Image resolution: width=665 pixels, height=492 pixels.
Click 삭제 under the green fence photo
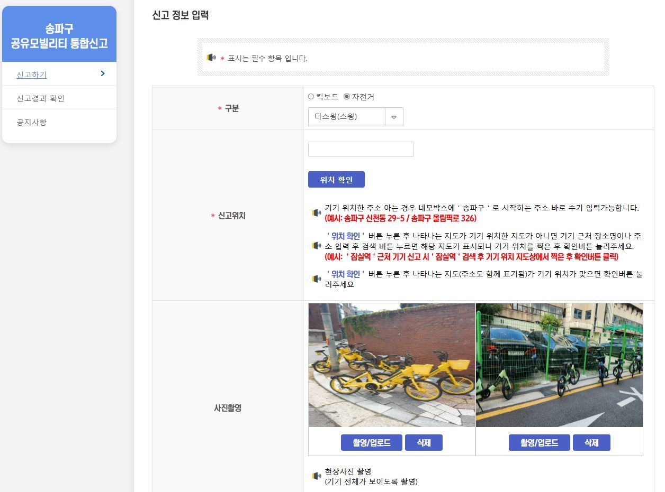point(591,443)
